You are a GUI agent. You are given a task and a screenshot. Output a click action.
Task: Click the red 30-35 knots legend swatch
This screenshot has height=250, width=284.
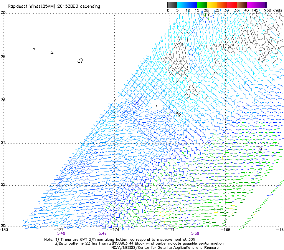click(x=232, y=5)
